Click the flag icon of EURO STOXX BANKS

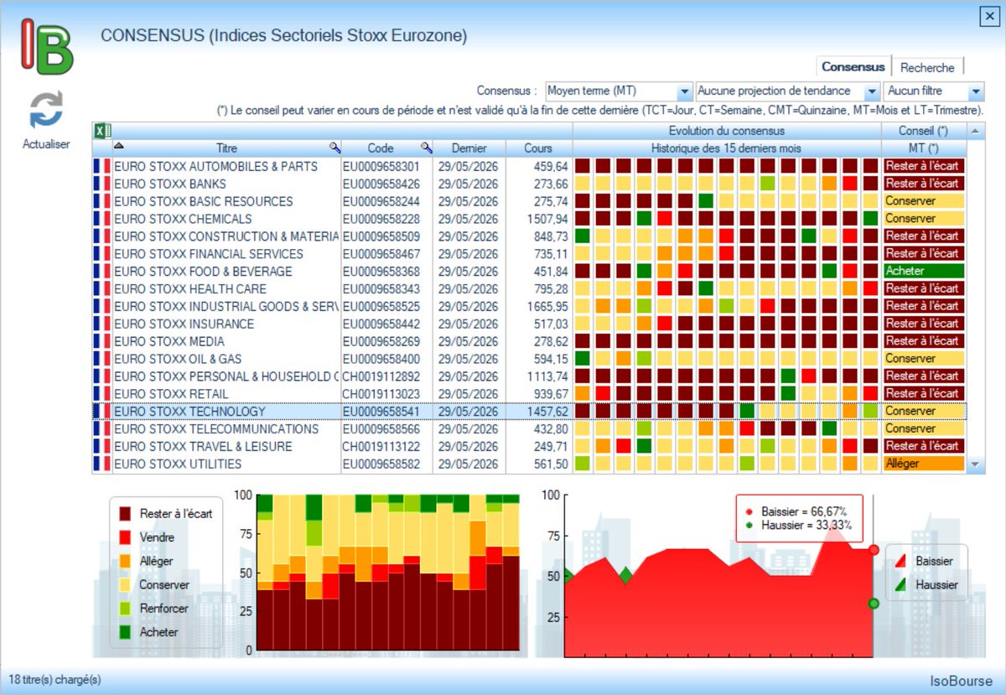[x=102, y=184]
